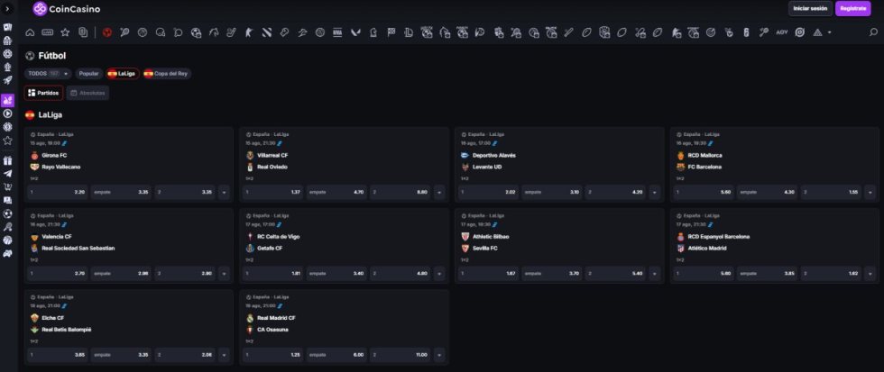Open the search magnifier icon
The image size is (884, 372).
(x=872, y=32)
